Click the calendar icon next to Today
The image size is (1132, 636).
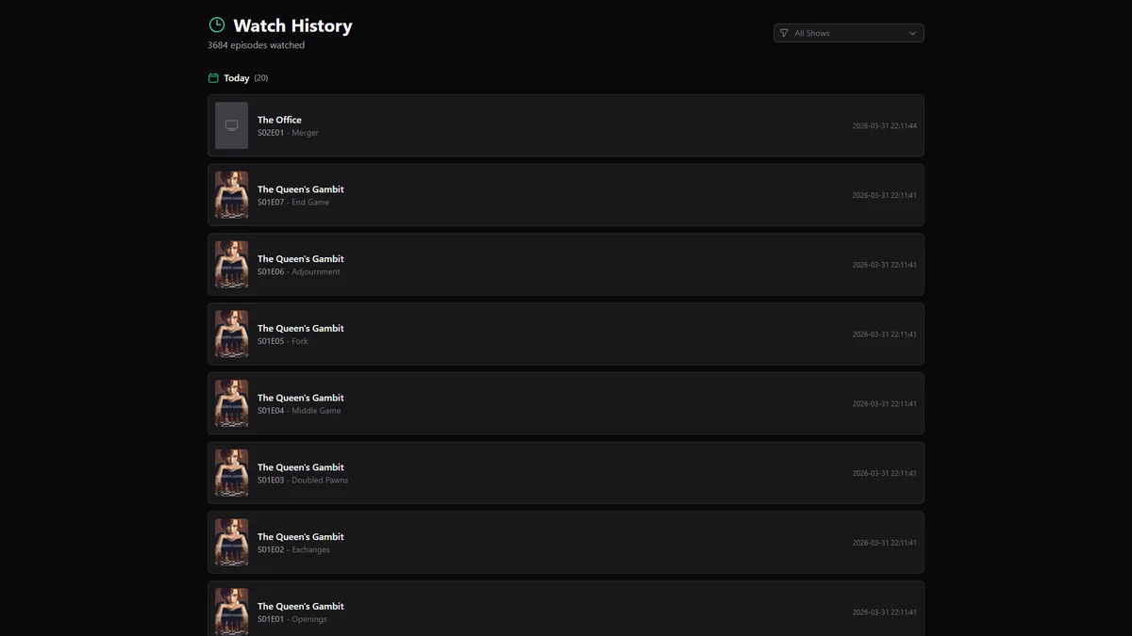[x=213, y=78]
